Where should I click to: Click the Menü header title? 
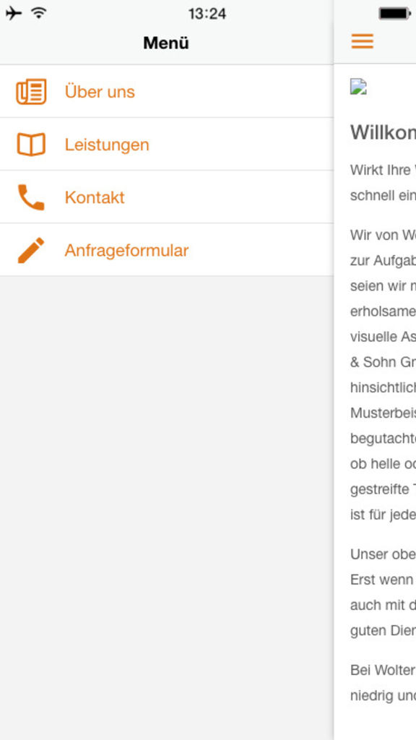[x=166, y=43]
